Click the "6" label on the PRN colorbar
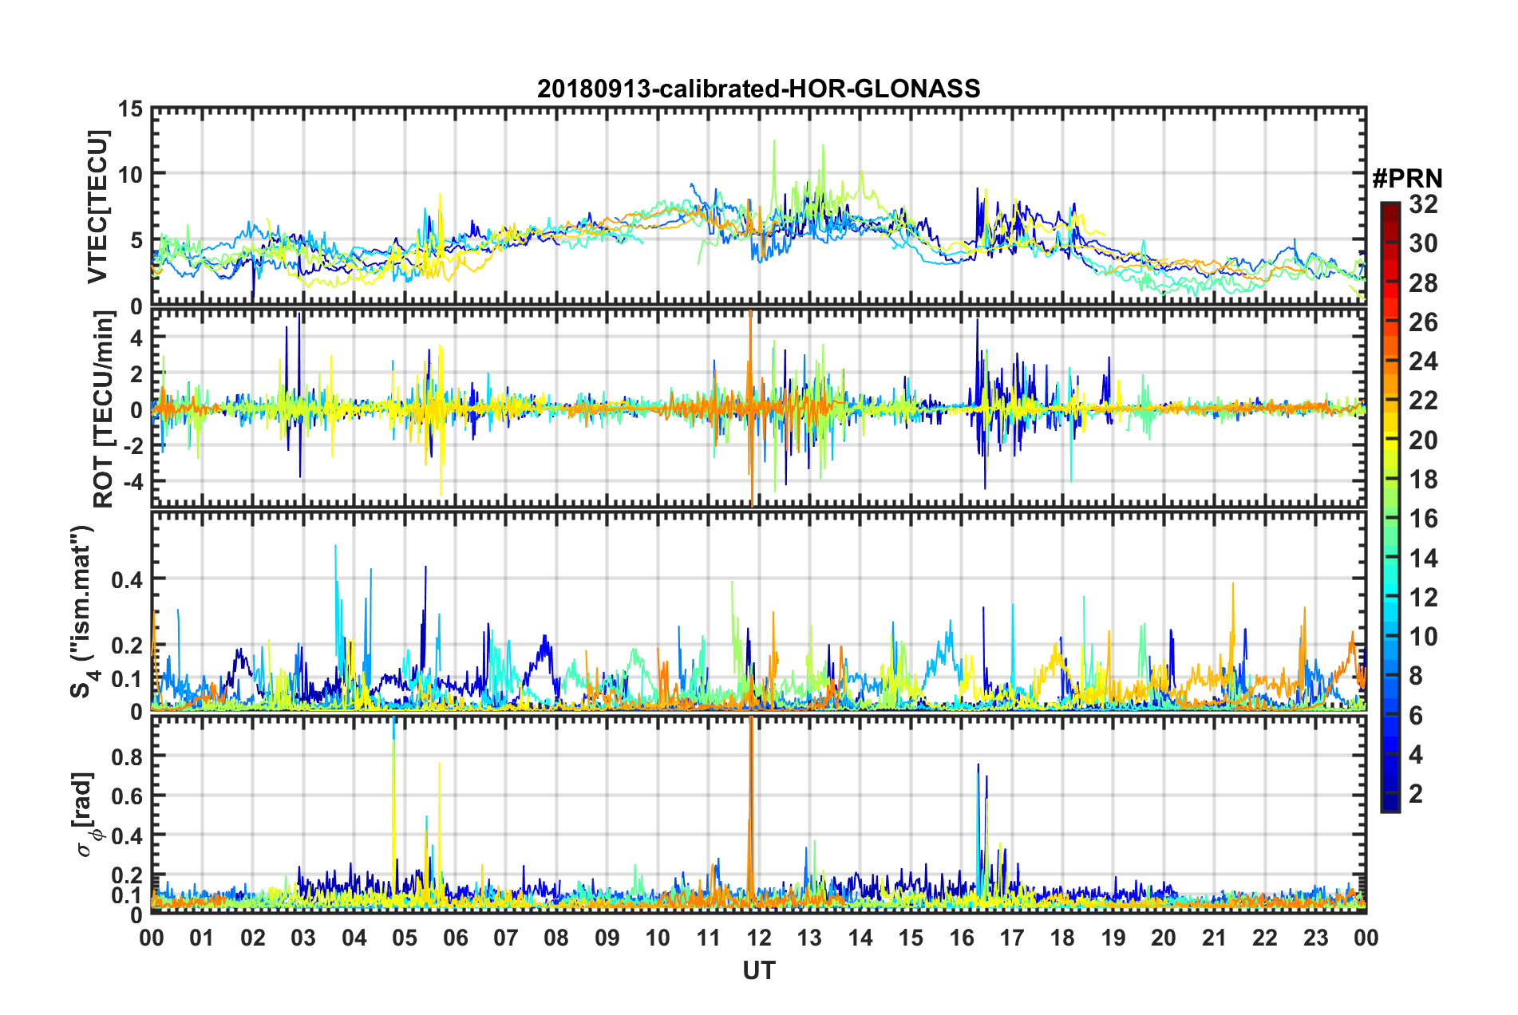This screenshot has height=1015, width=1518. point(1416,716)
